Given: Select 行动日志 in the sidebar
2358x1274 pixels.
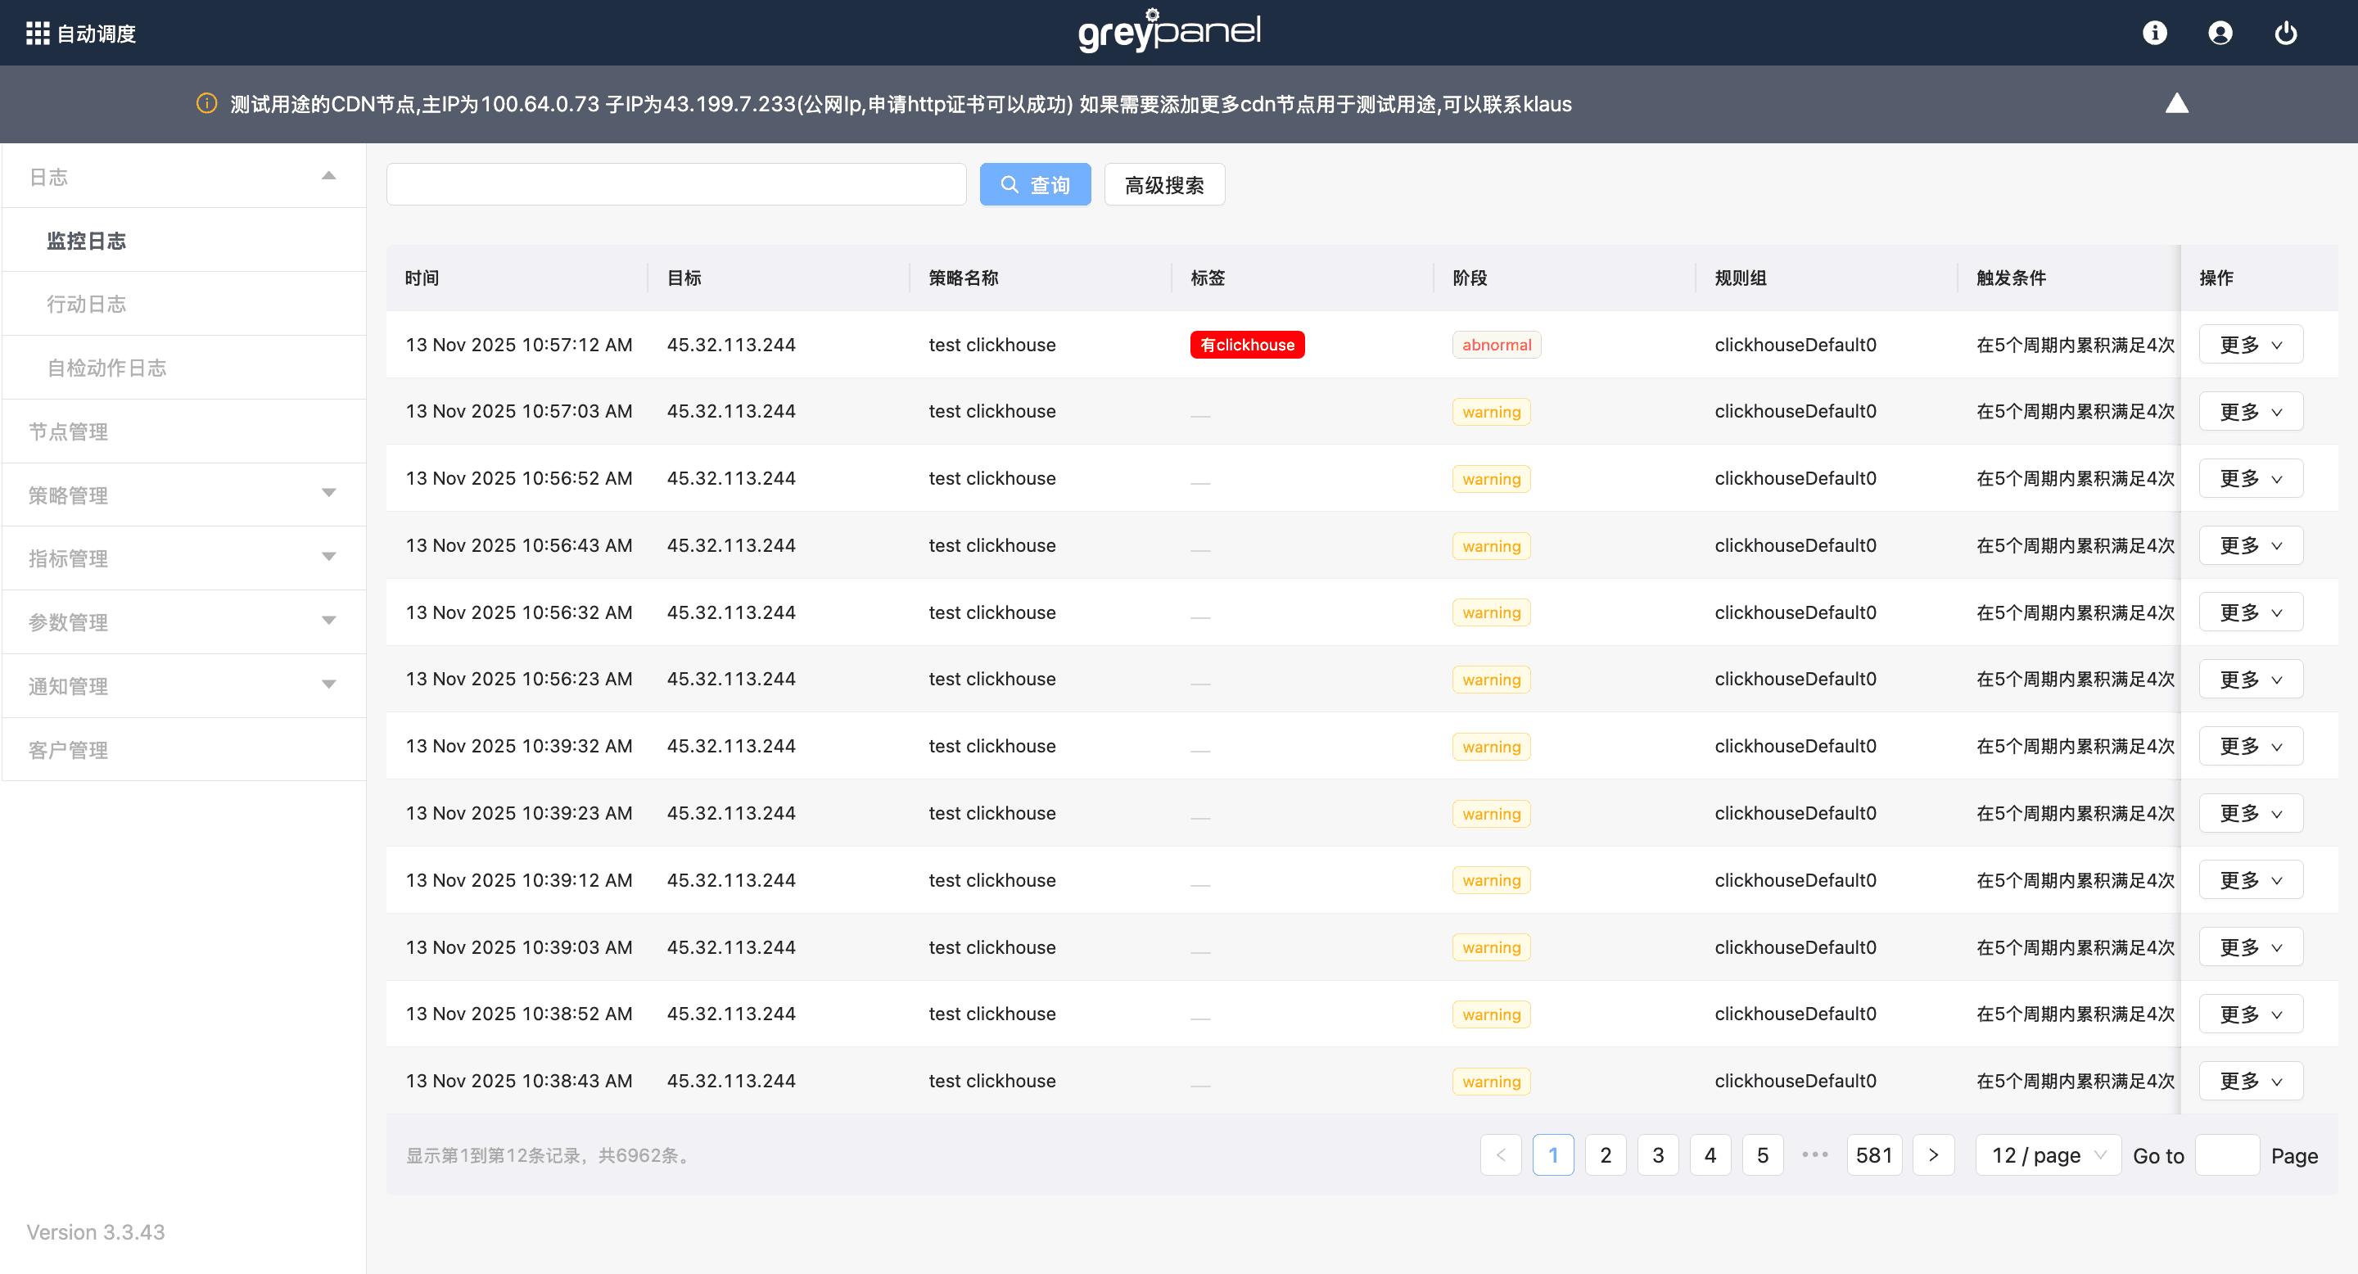Looking at the screenshot, I should [87, 304].
